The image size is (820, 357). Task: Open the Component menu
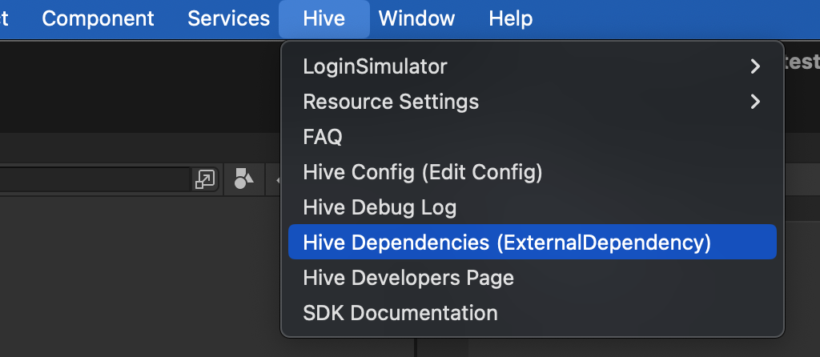point(98,18)
